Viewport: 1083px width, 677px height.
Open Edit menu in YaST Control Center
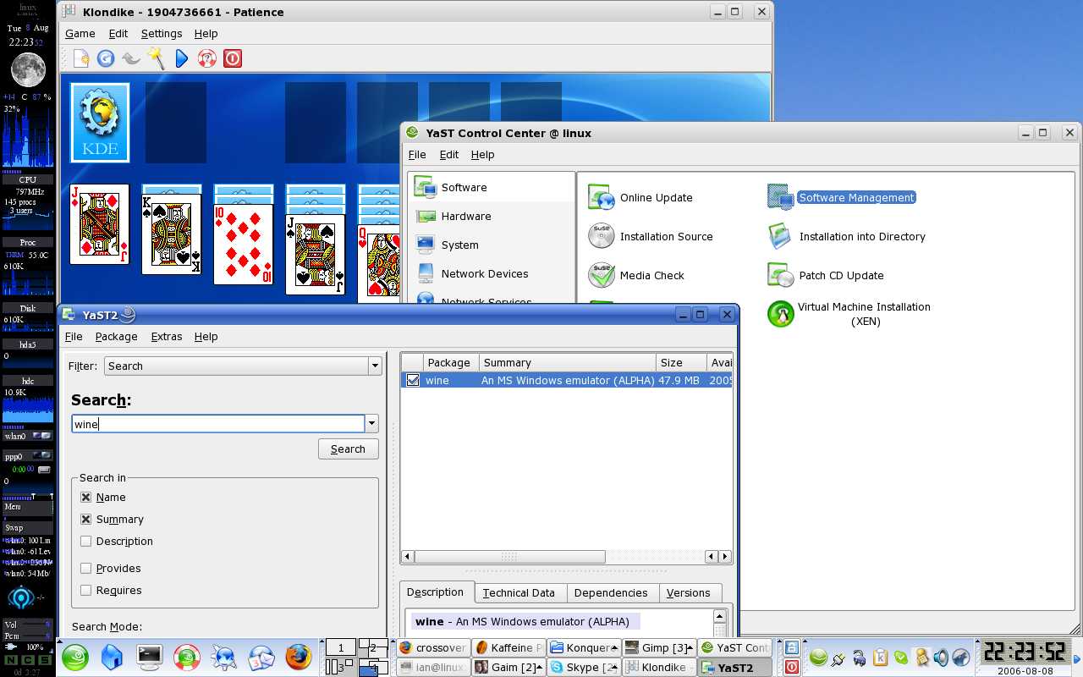tap(449, 155)
